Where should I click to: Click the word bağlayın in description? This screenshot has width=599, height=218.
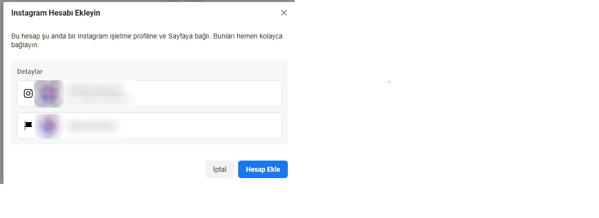[24, 45]
